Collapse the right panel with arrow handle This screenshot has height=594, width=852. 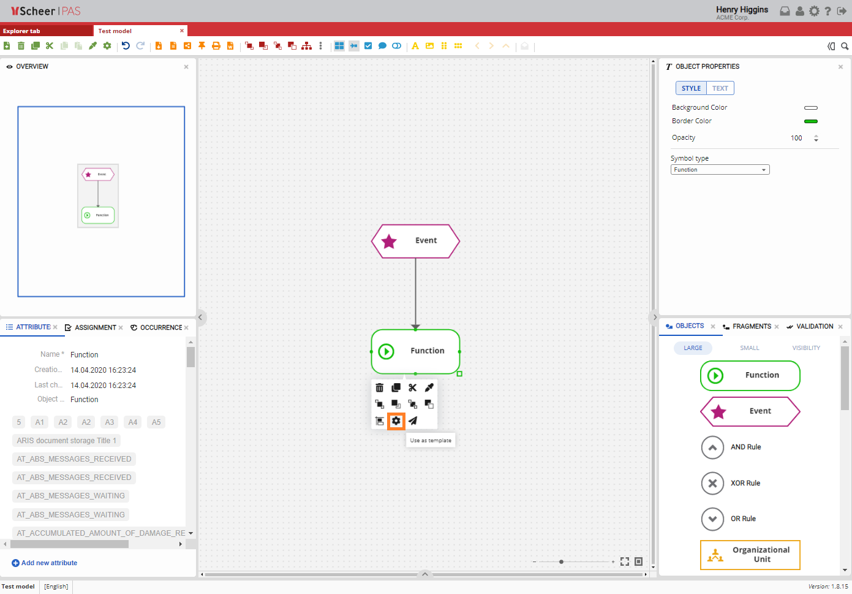[654, 318]
